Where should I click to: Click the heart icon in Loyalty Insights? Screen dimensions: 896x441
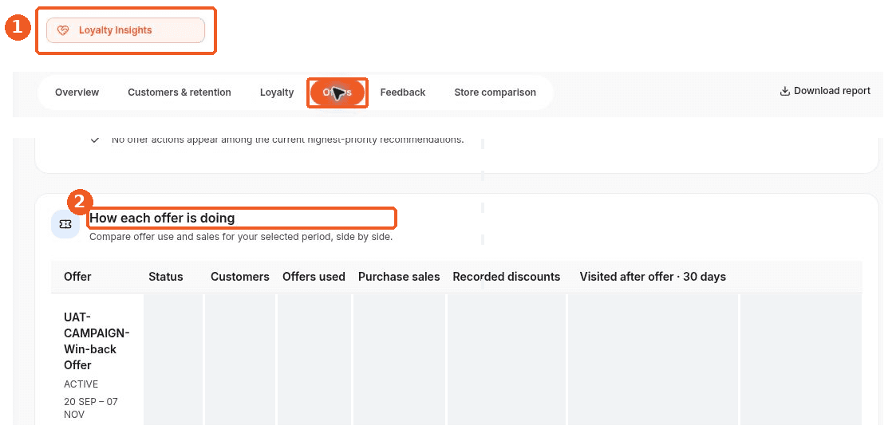pos(63,30)
